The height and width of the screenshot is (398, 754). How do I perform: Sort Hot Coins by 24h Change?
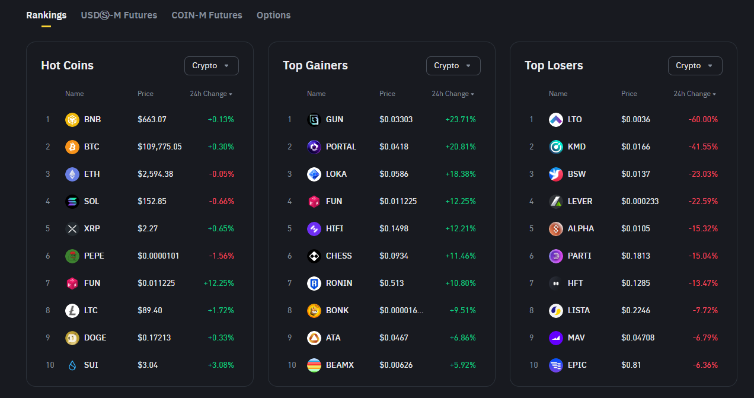coord(211,94)
